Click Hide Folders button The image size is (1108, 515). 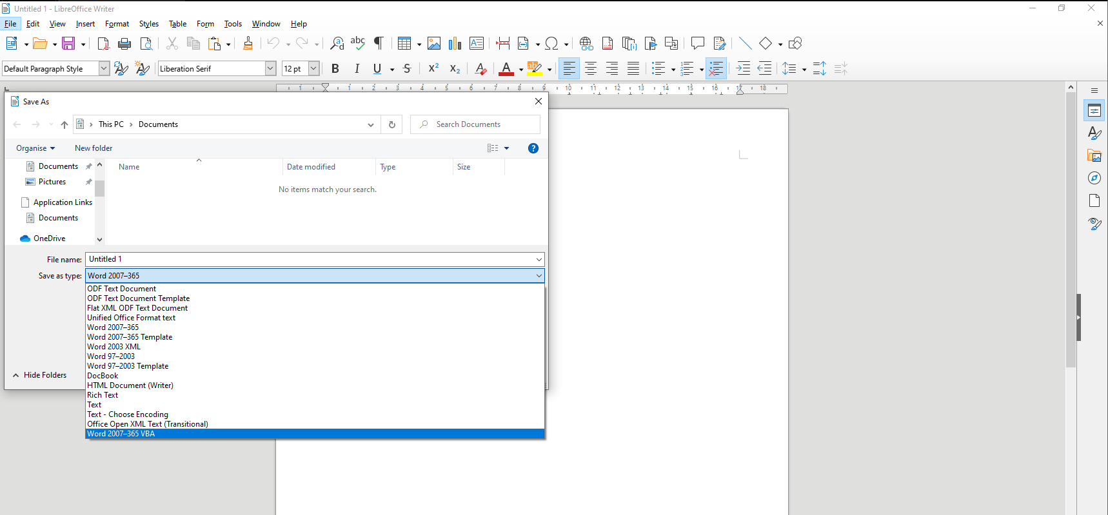[x=40, y=375]
